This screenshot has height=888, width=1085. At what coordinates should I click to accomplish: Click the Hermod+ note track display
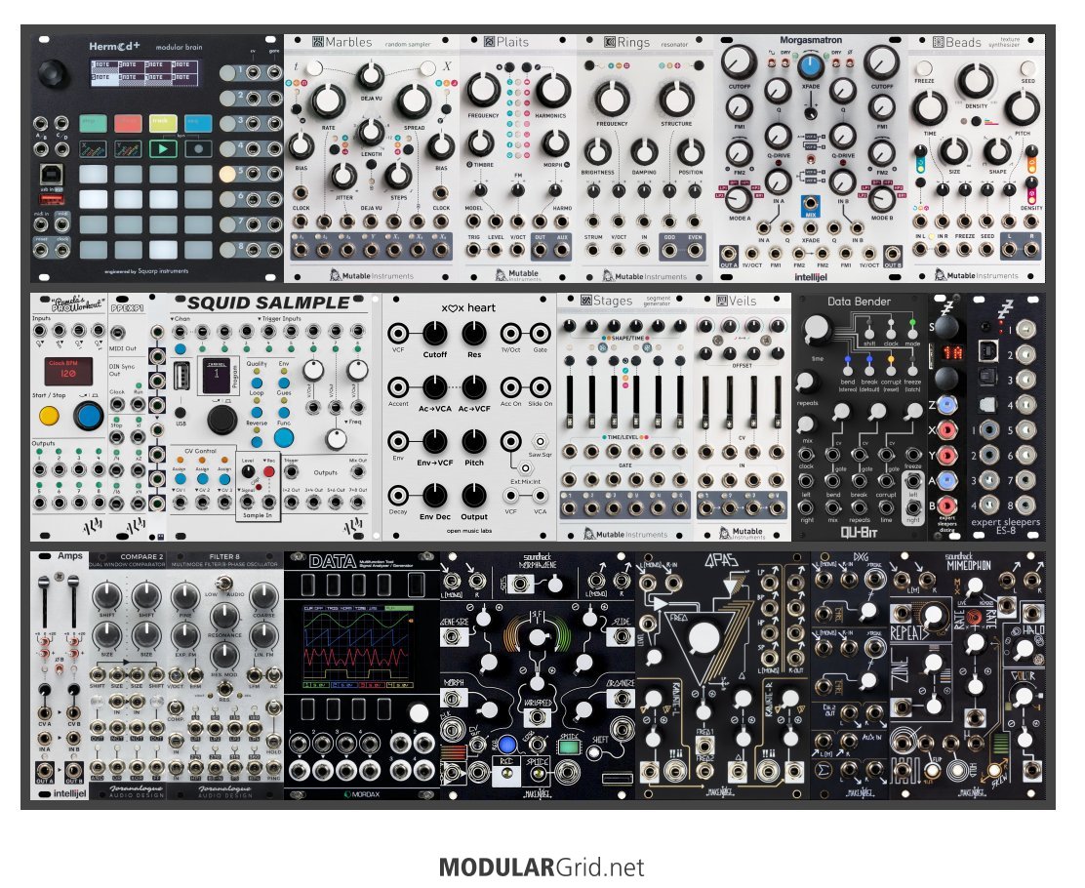144,72
